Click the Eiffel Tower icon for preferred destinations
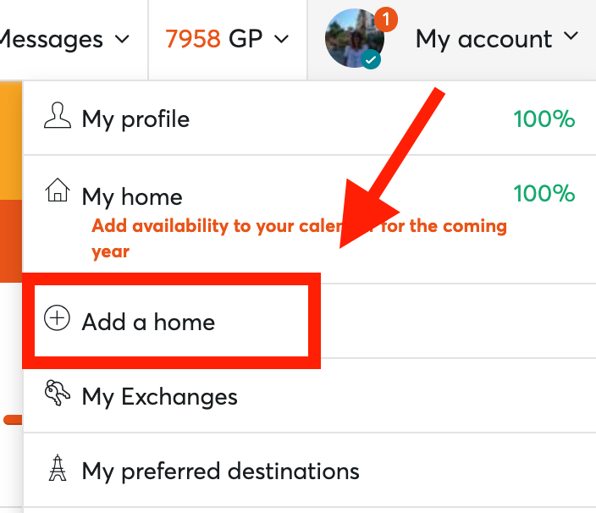The height and width of the screenshot is (513, 596). tap(58, 468)
